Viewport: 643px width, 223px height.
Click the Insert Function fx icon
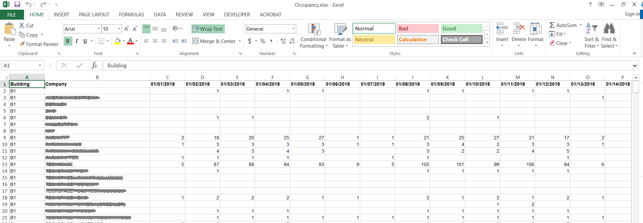(94, 65)
